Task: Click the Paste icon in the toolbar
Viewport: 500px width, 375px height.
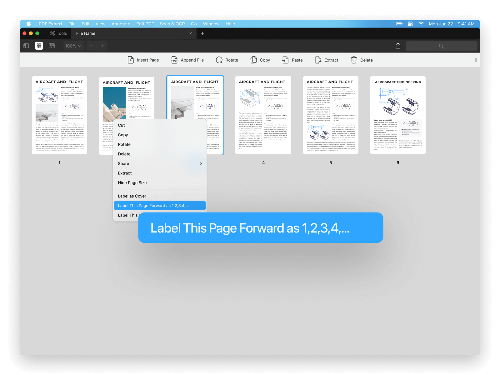Action: point(285,60)
